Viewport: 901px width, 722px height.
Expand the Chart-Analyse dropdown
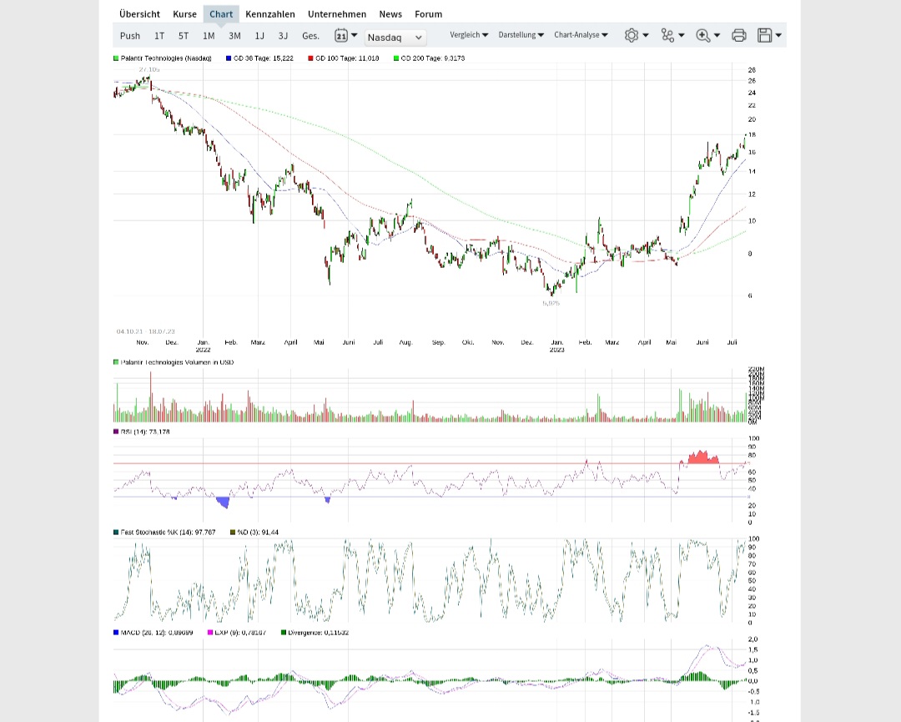point(581,35)
